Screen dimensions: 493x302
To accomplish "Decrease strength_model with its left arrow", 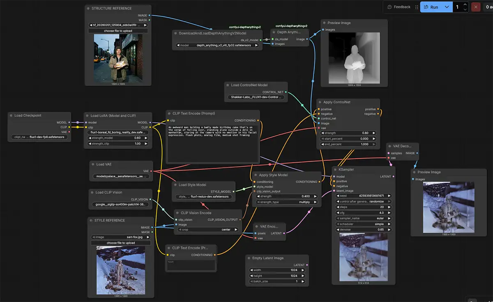I will coord(89,138).
